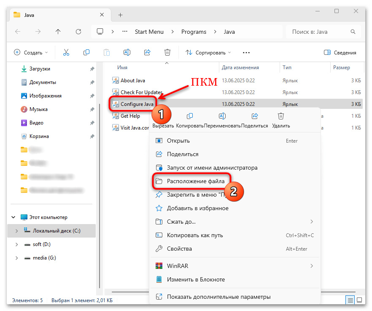Expand the soft (D:) drive in the tree
This screenshot has height=311, width=372.
pyautogui.click(x=16, y=244)
